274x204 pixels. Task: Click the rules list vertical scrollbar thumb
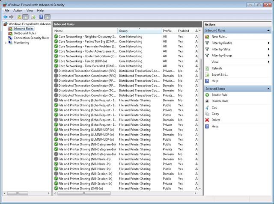tap(200, 69)
